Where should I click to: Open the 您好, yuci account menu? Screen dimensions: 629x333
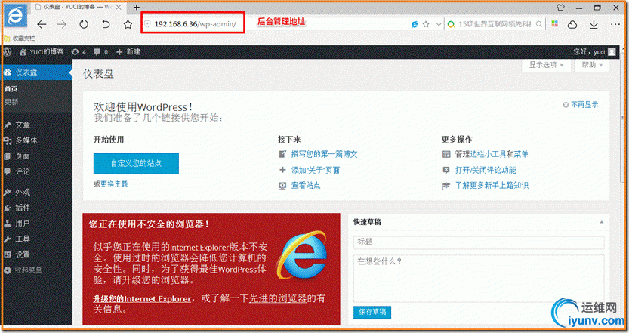(x=594, y=52)
